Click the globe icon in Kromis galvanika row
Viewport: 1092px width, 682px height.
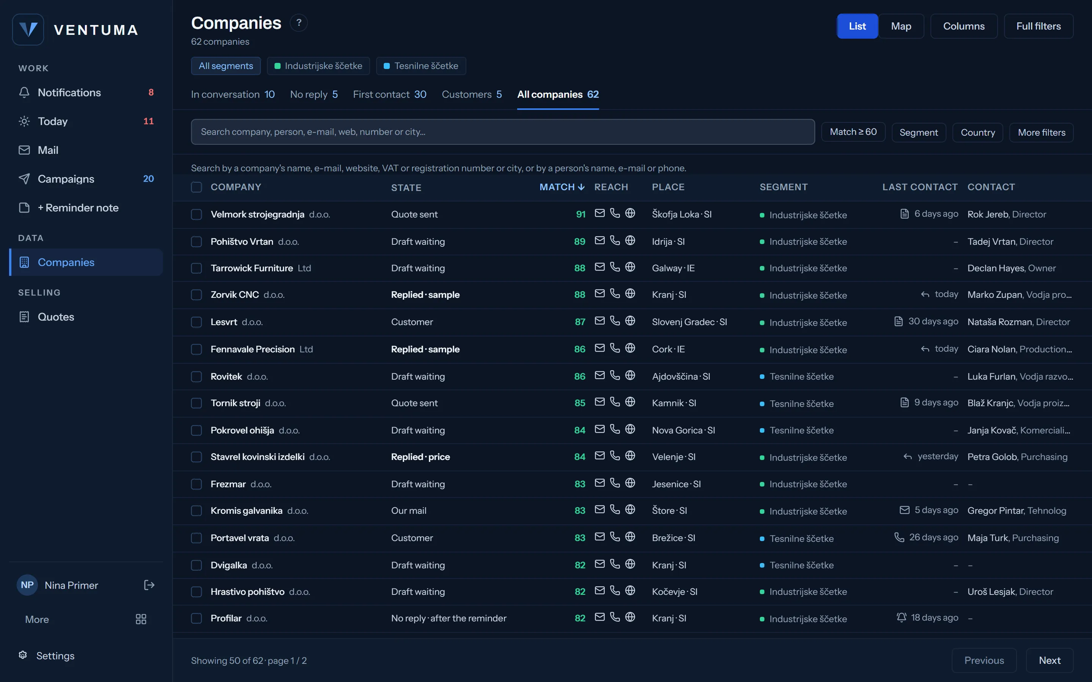coord(630,510)
